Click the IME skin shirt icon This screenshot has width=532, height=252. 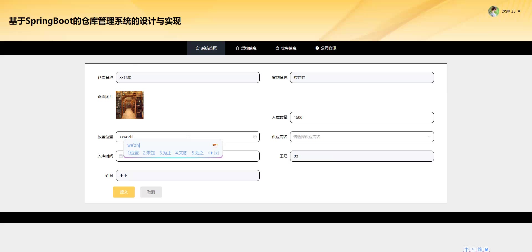pyautogui.click(x=486, y=250)
